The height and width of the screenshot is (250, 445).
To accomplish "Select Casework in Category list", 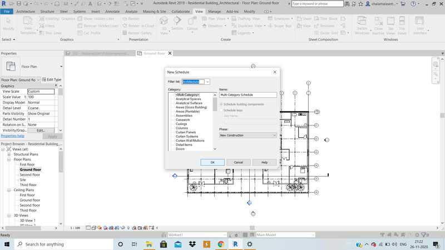I will pos(183,120).
